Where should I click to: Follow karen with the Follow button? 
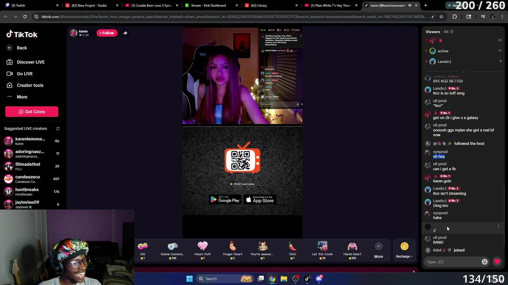pyautogui.click(x=107, y=33)
